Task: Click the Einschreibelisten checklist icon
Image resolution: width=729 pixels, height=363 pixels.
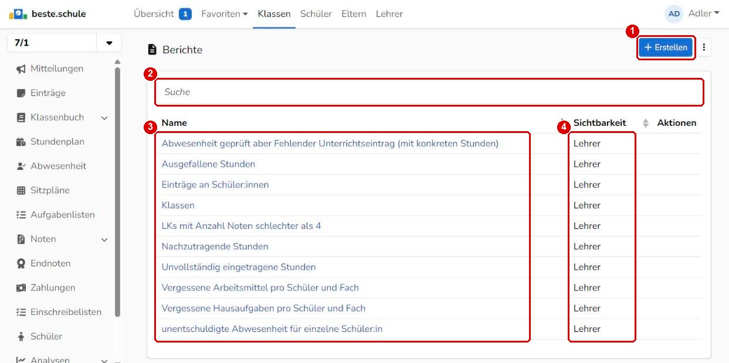Action: [x=21, y=312]
